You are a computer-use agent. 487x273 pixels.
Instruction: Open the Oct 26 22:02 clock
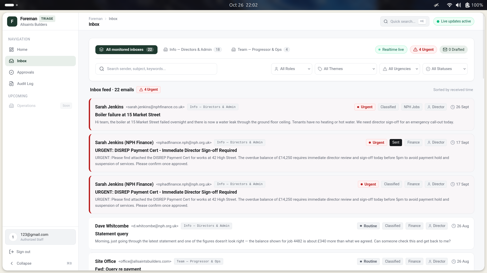pyautogui.click(x=243, y=5)
